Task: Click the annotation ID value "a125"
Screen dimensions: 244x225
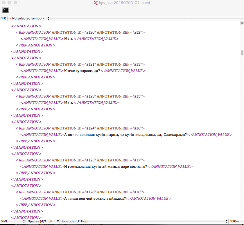Action: tap(90, 160)
